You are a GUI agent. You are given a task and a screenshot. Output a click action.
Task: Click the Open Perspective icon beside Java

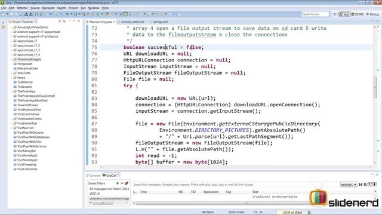point(335,14)
